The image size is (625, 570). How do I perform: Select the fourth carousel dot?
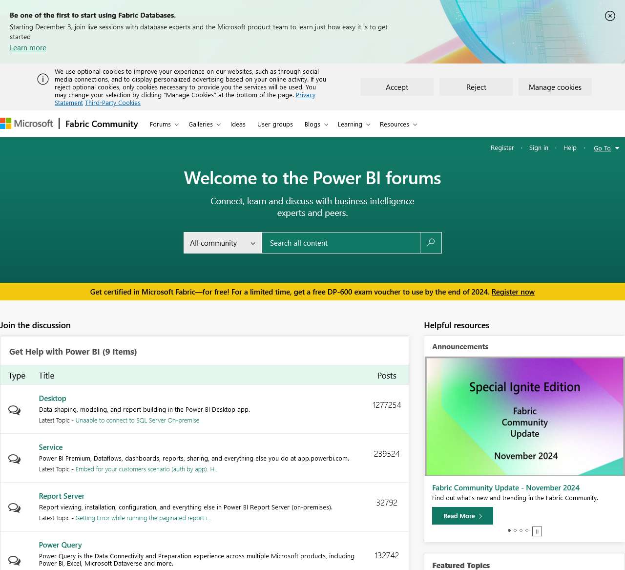[527, 530]
